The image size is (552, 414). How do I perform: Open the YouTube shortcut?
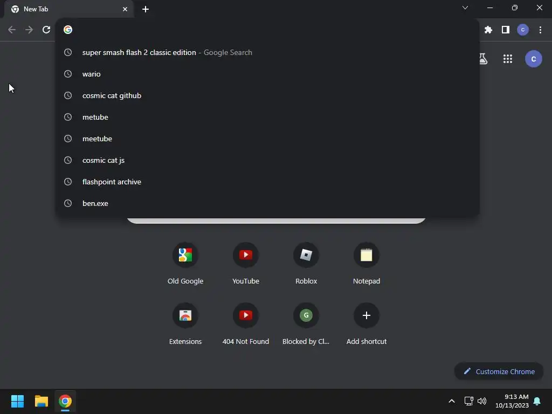click(x=246, y=263)
